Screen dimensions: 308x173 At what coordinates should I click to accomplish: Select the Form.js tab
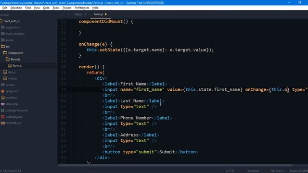coord(98,14)
